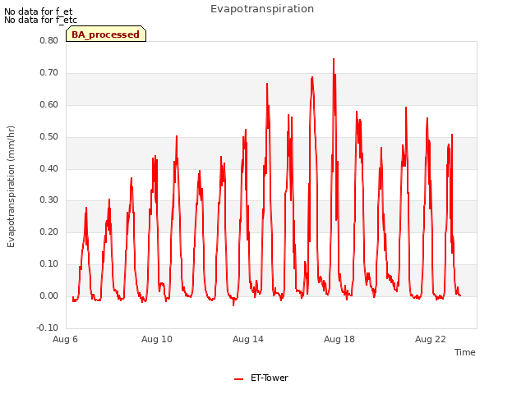Screen dimensions: 526x394
Task: Click the Evapotranspiration chart title
Action: point(262,9)
